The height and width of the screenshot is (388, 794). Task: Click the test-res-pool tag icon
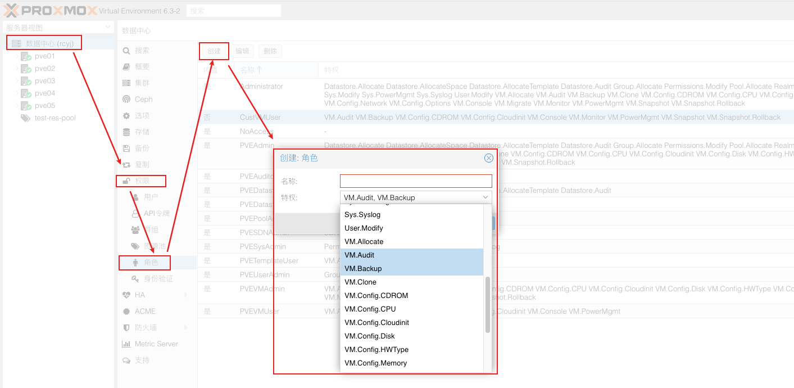tap(25, 118)
